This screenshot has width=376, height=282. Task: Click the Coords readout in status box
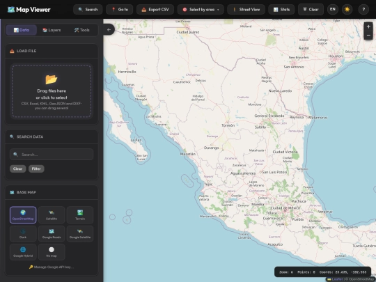click(343, 272)
